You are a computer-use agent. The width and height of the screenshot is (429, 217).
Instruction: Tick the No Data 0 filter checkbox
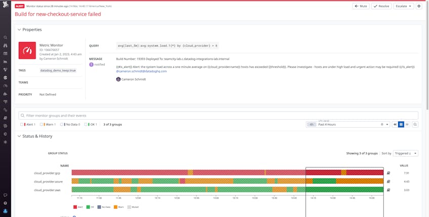click(x=62, y=124)
